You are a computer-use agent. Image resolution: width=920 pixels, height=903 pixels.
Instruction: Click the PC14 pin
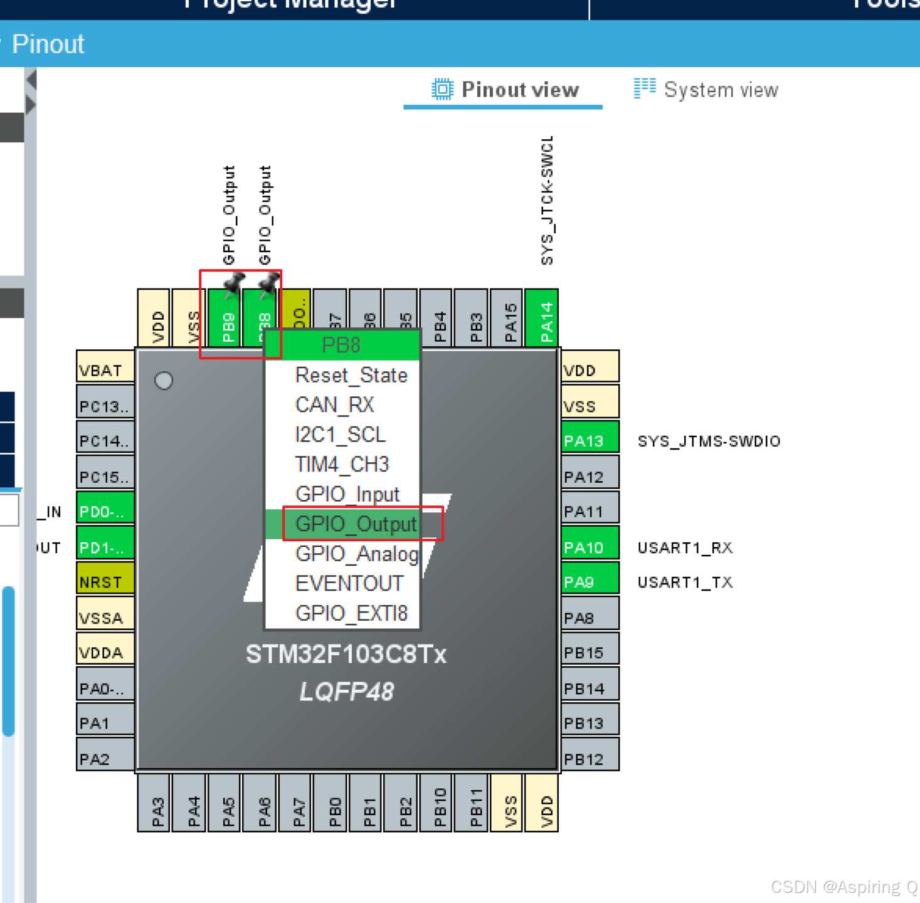105,436
